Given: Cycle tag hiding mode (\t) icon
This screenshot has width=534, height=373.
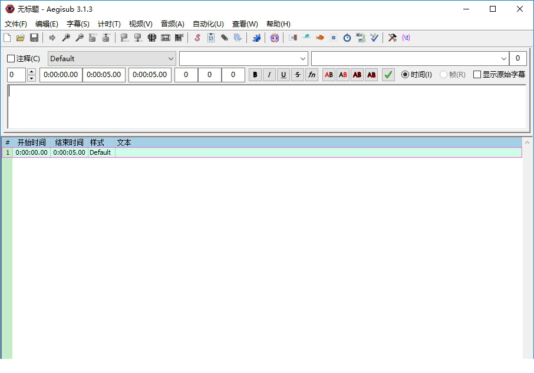Looking at the screenshot, I should coord(406,38).
